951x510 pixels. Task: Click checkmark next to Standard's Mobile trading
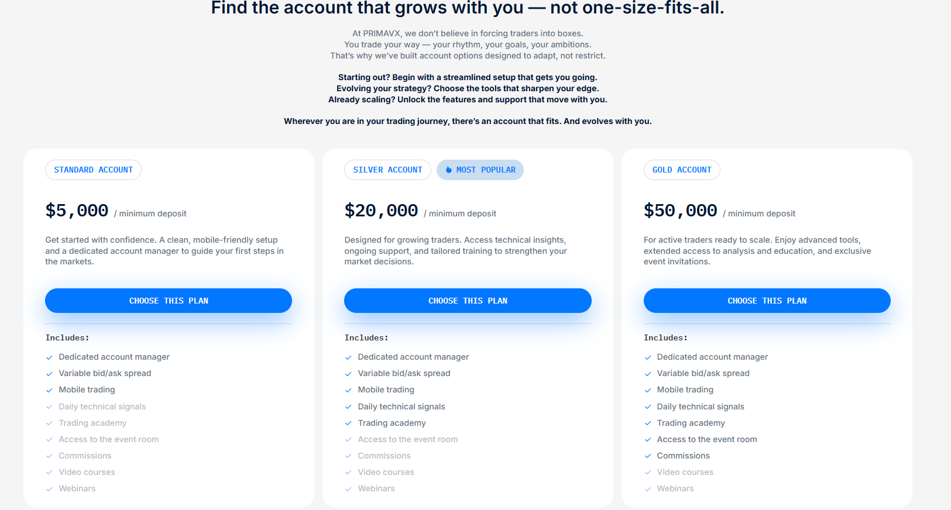point(50,390)
